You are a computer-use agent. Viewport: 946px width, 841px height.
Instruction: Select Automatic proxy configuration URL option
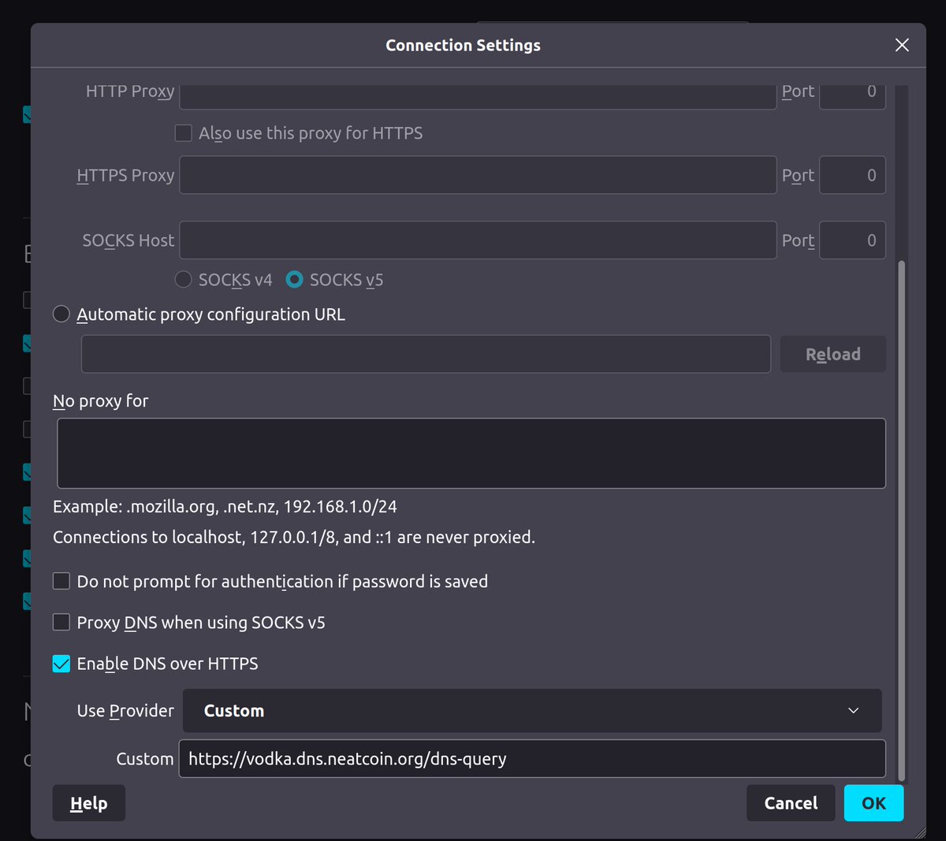point(61,314)
